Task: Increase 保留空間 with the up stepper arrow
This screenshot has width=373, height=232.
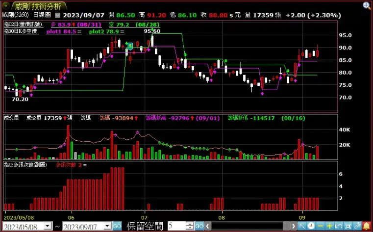Action: coord(190,224)
